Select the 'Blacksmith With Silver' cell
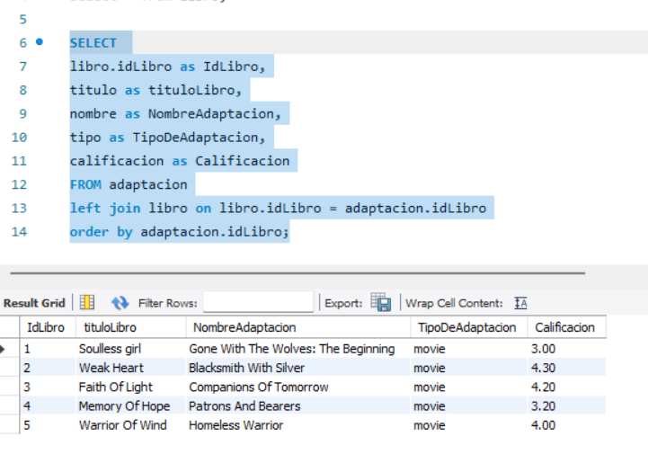 [246, 368]
